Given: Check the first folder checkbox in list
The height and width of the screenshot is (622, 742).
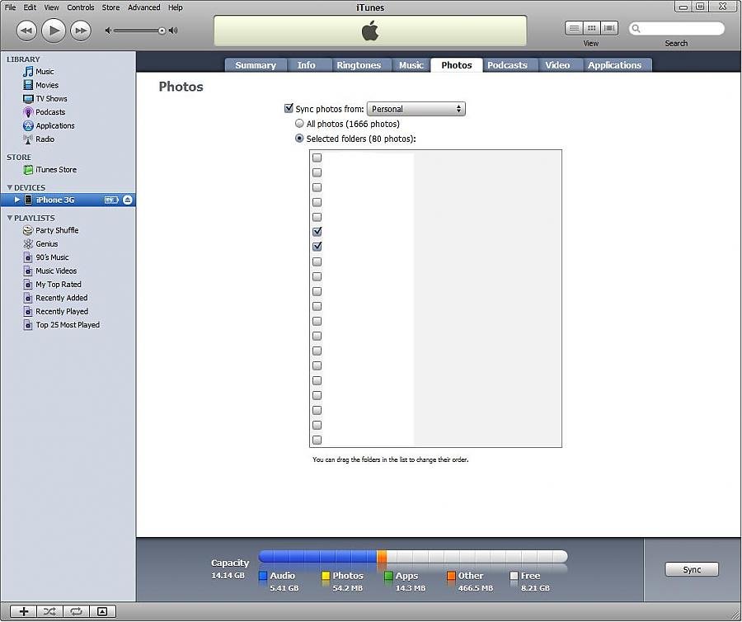Looking at the screenshot, I should 317,158.
